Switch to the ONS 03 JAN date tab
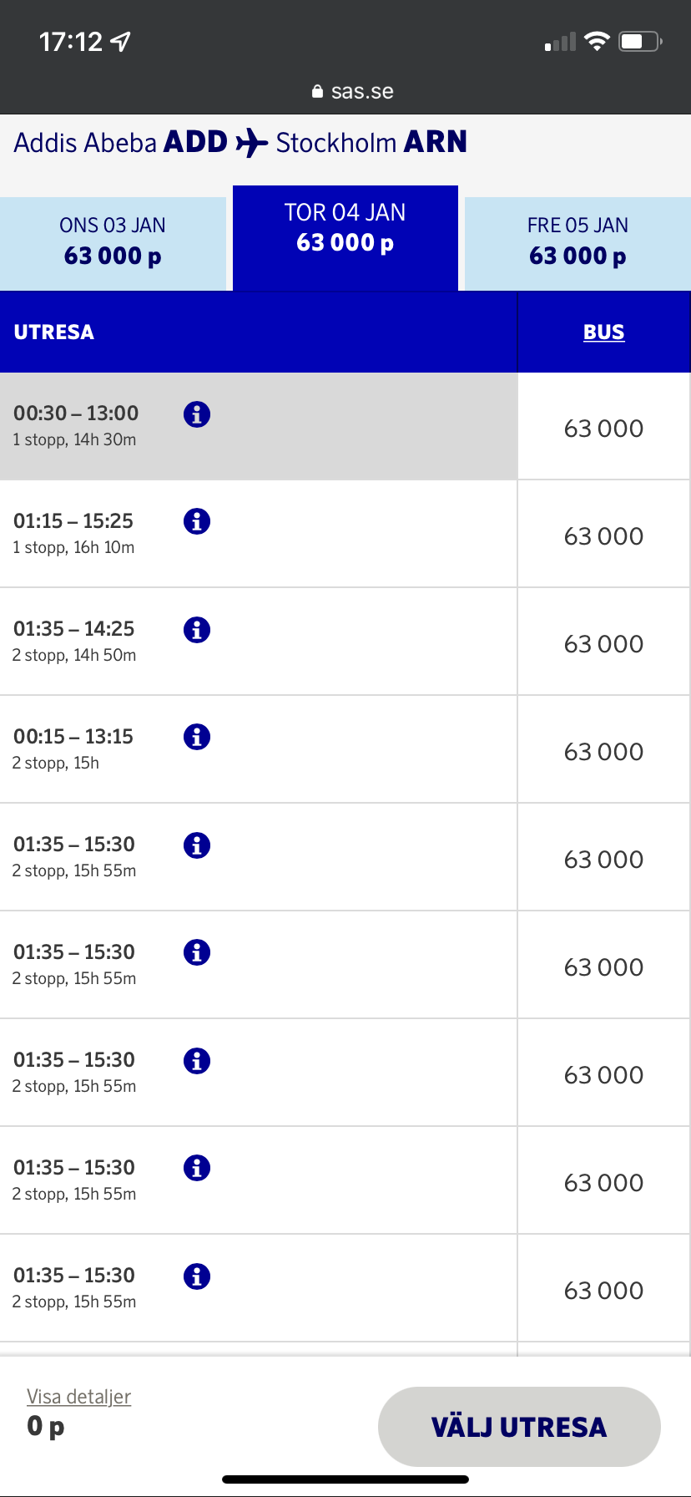Image resolution: width=691 pixels, height=1497 pixels. coord(113,243)
